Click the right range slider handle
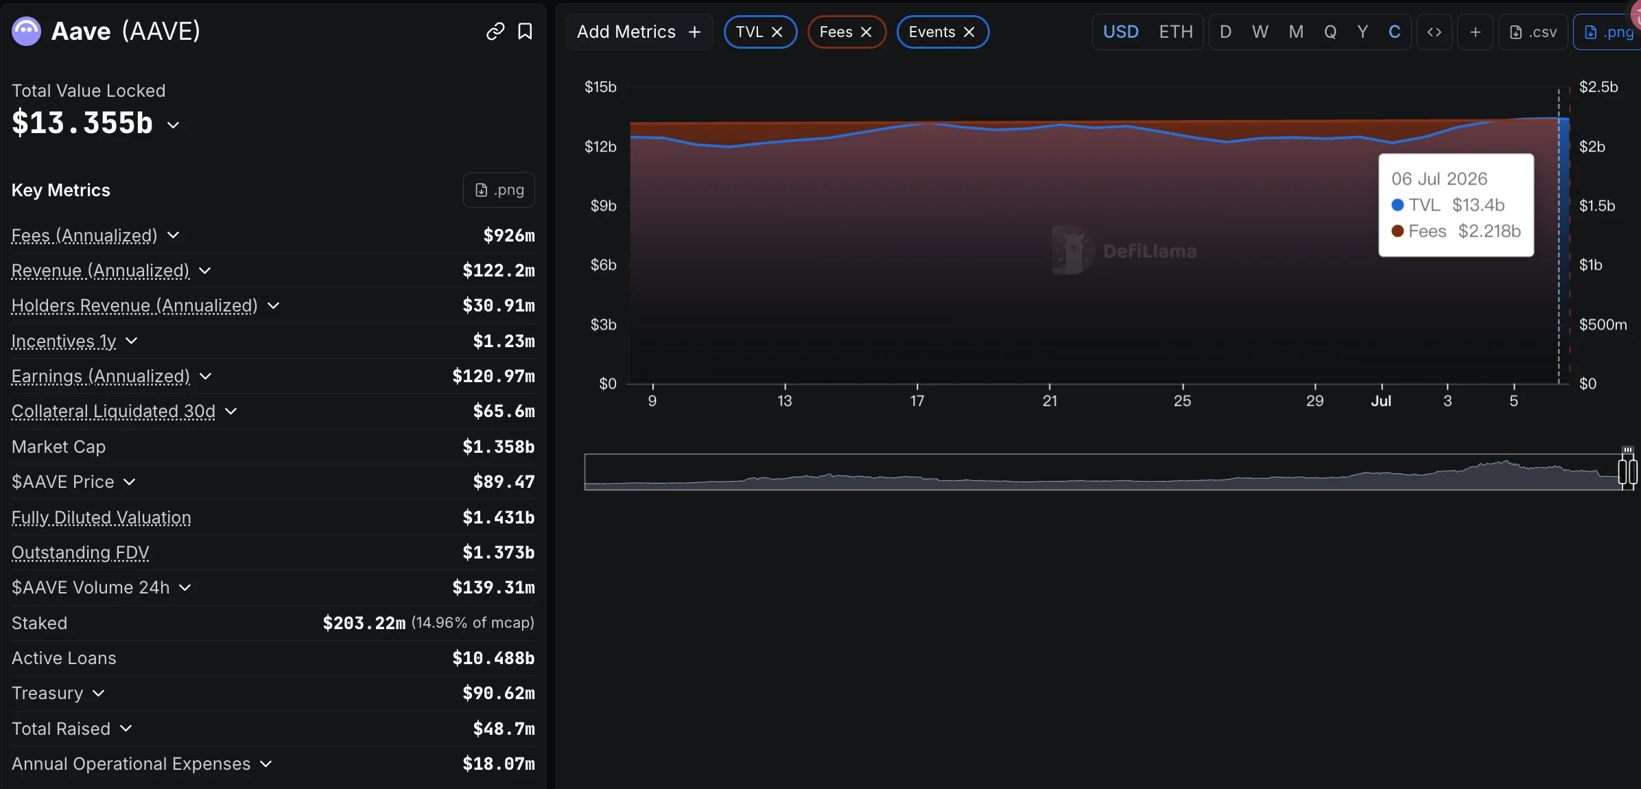 1634,472
